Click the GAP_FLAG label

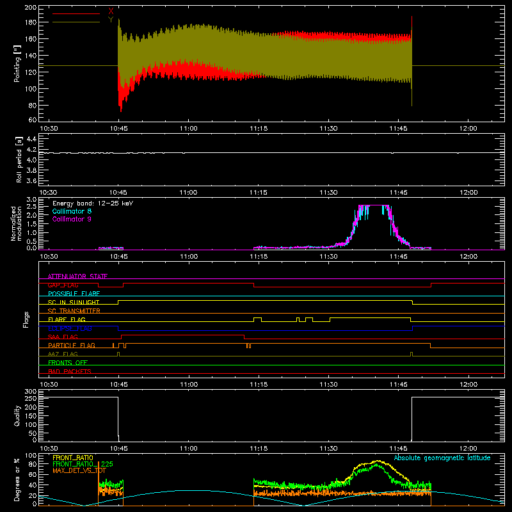click(x=63, y=285)
